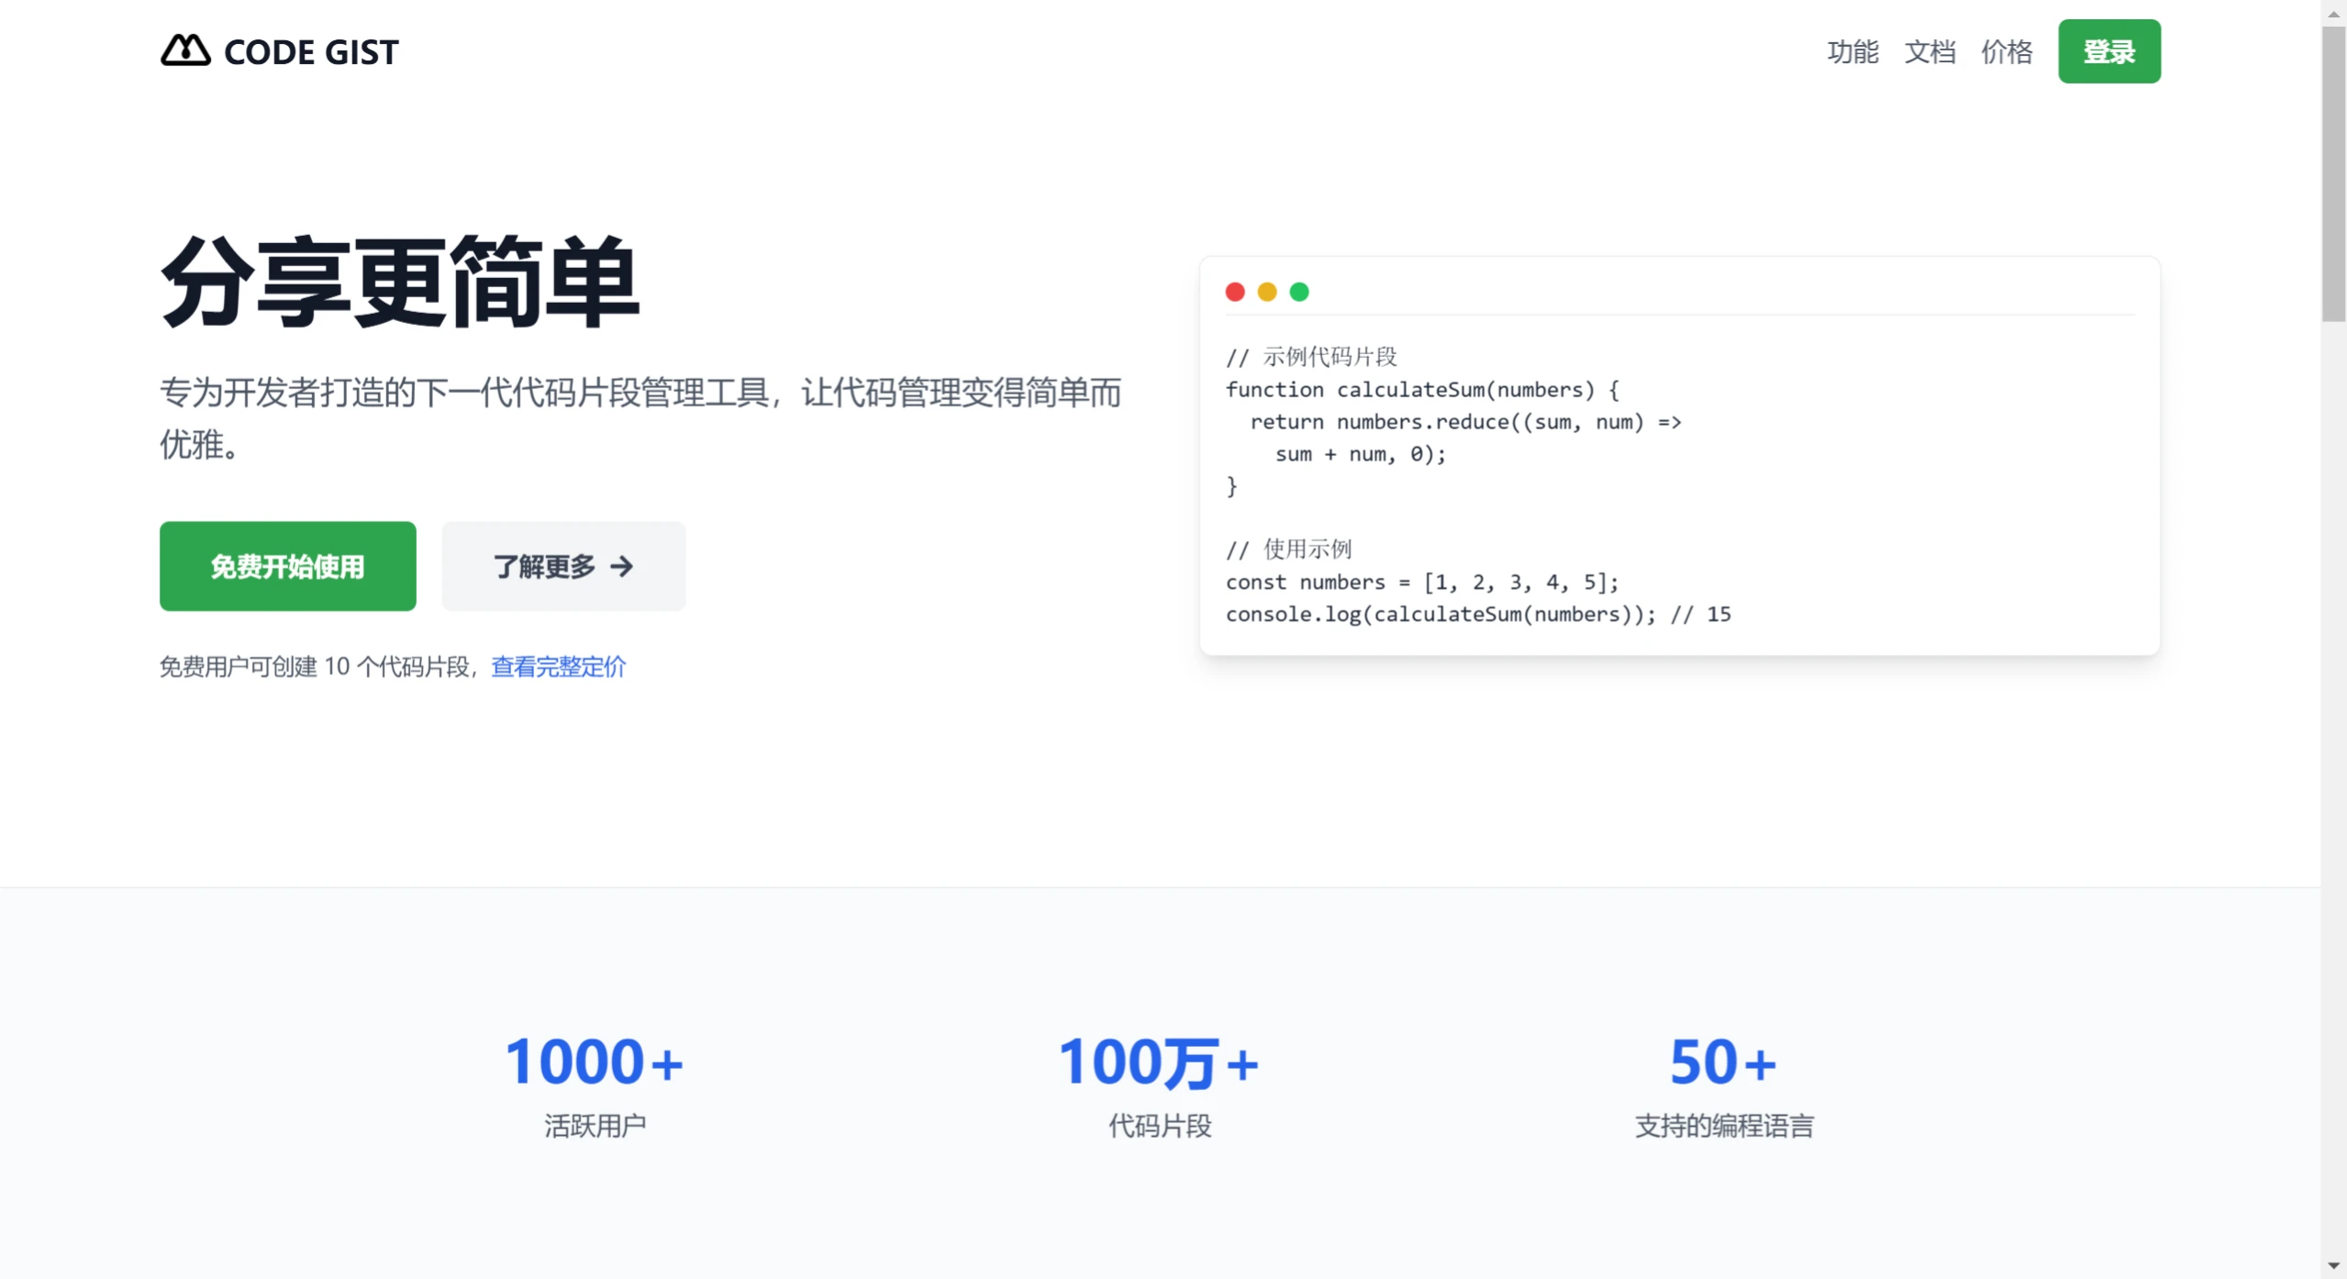Viewport: 2347px width, 1279px height.
Task: Click the yellow dot on the code window
Action: pos(1267,291)
